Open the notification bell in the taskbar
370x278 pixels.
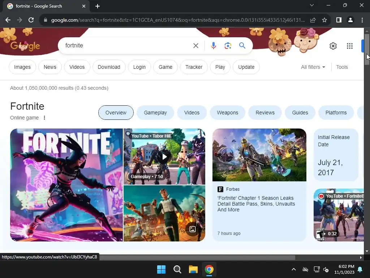(360, 269)
